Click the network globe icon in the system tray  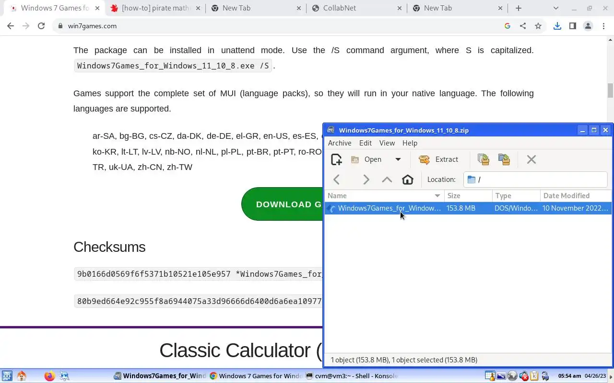[x=512, y=376]
